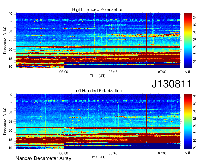
Task: Click the 15 MHz tick on Left Handed plot
Action: pyautogui.click(x=10, y=140)
